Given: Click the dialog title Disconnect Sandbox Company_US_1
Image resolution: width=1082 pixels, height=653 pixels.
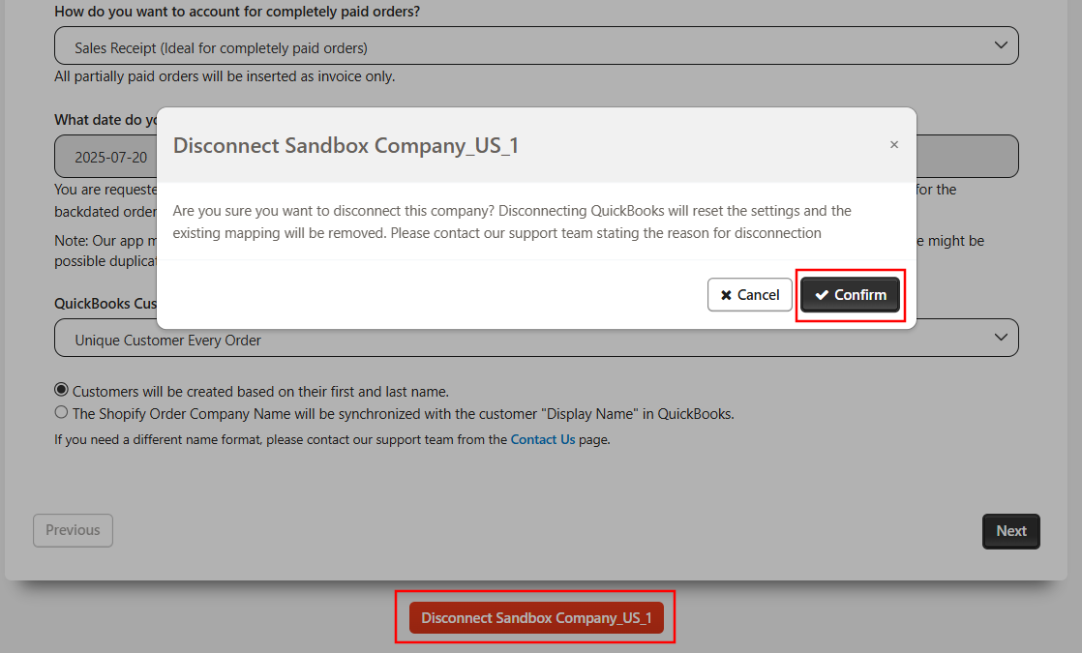Looking at the screenshot, I should point(346,145).
